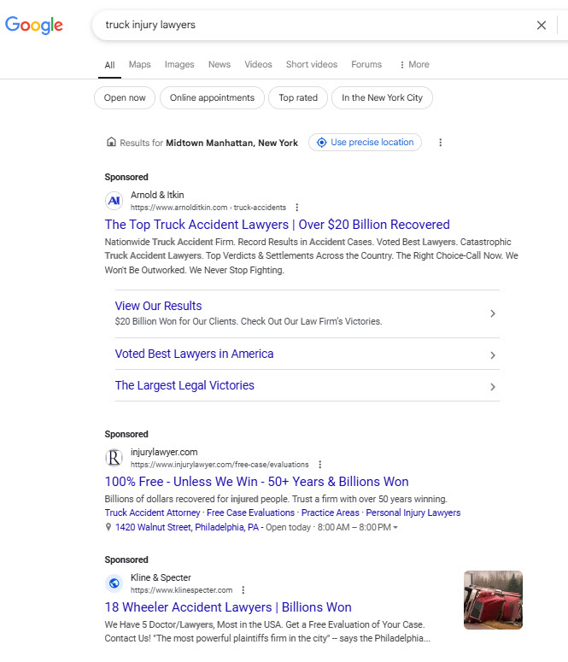Click the search field containing truck injury lawyers

click(x=313, y=25)
